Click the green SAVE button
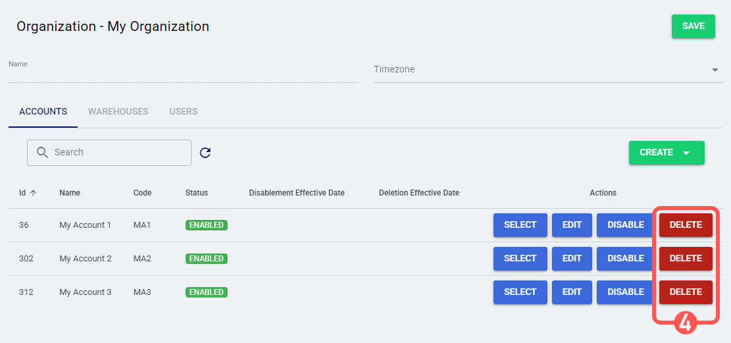Viewport: 731px width, 343px height. tap(693, 26)
